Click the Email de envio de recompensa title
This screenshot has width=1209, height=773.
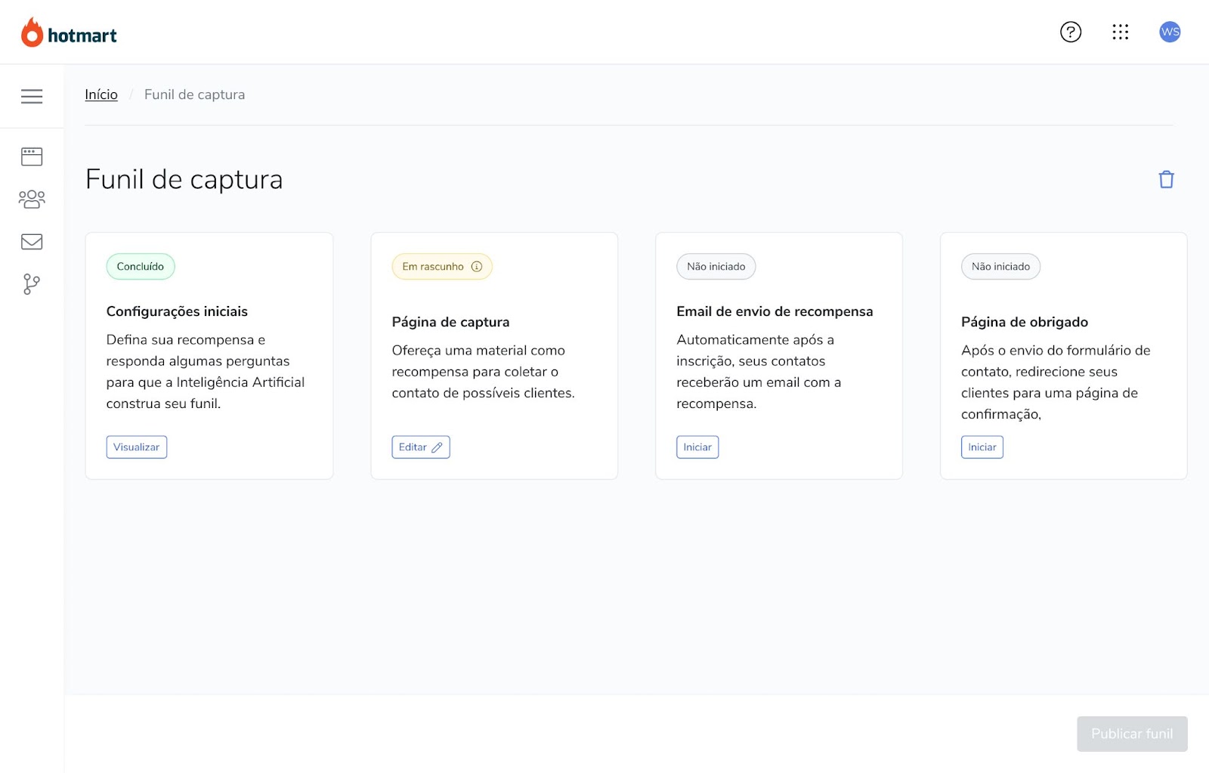tap(775, 311)
